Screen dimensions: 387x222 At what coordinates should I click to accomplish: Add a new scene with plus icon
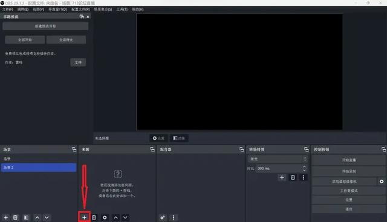pos(6,217)
